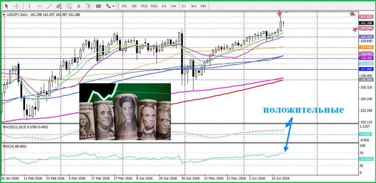Click the 30 Apr 2026 date label
The image size is (376, 183).
191,178
